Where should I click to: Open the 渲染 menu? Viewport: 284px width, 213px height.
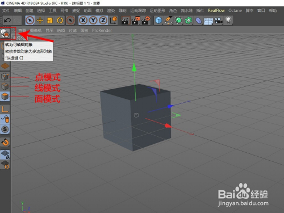tap(111, 11)
